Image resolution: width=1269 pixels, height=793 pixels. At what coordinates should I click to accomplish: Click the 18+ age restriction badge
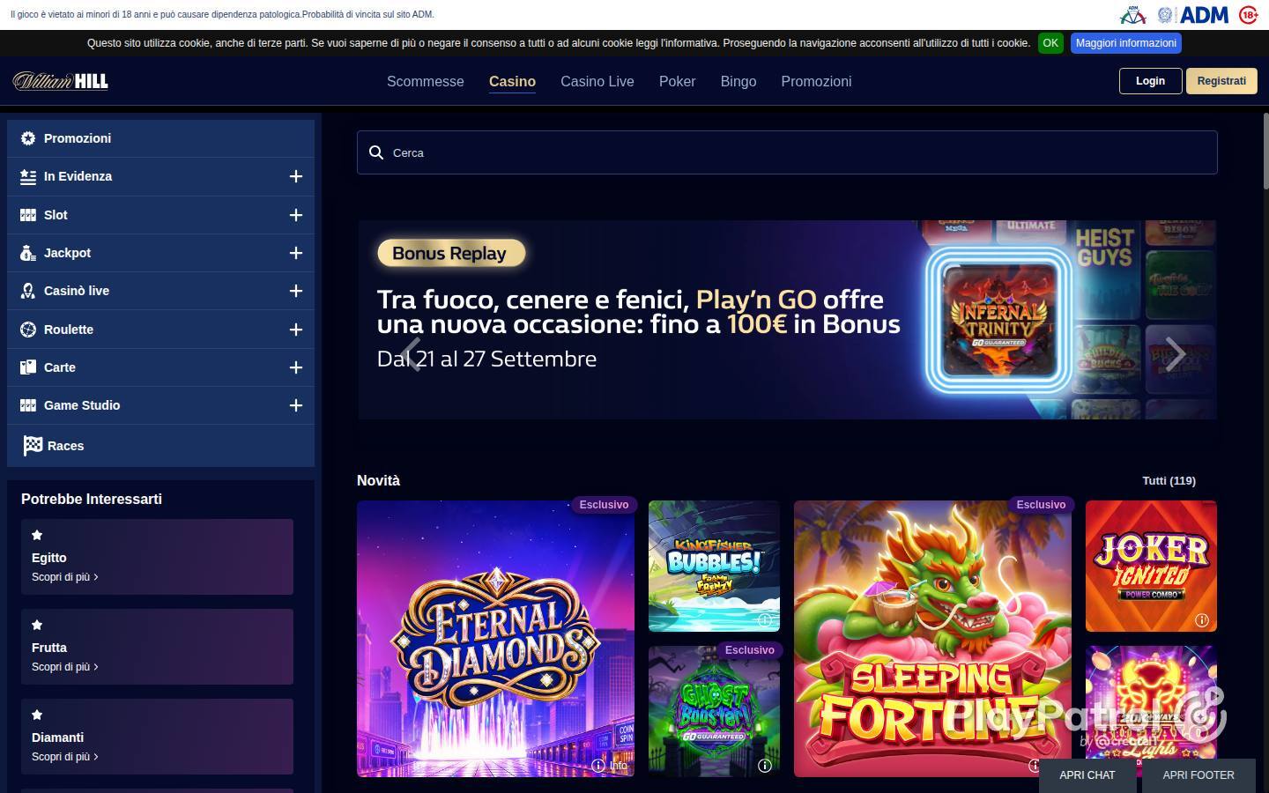click(1249, 15)
